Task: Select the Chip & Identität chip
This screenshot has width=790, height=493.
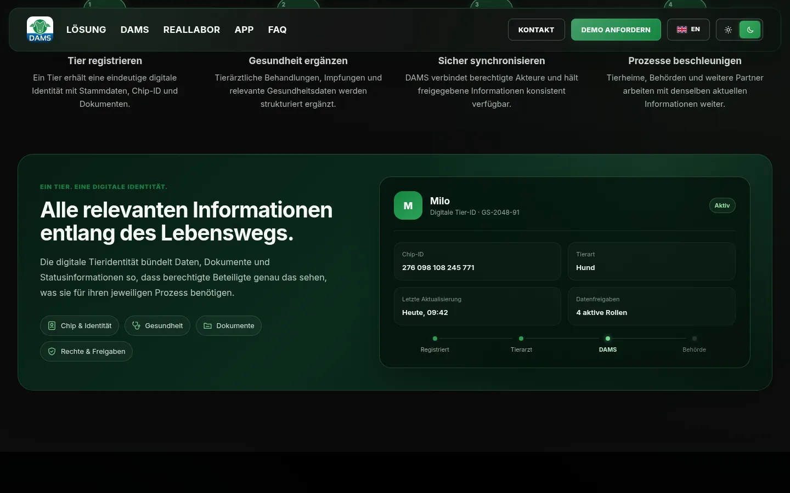Action: click(80, 325)
